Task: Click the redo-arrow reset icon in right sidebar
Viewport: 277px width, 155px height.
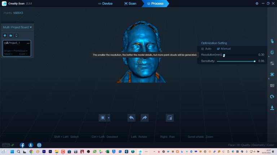Action: pyautogui.click(x=272, y=97)
